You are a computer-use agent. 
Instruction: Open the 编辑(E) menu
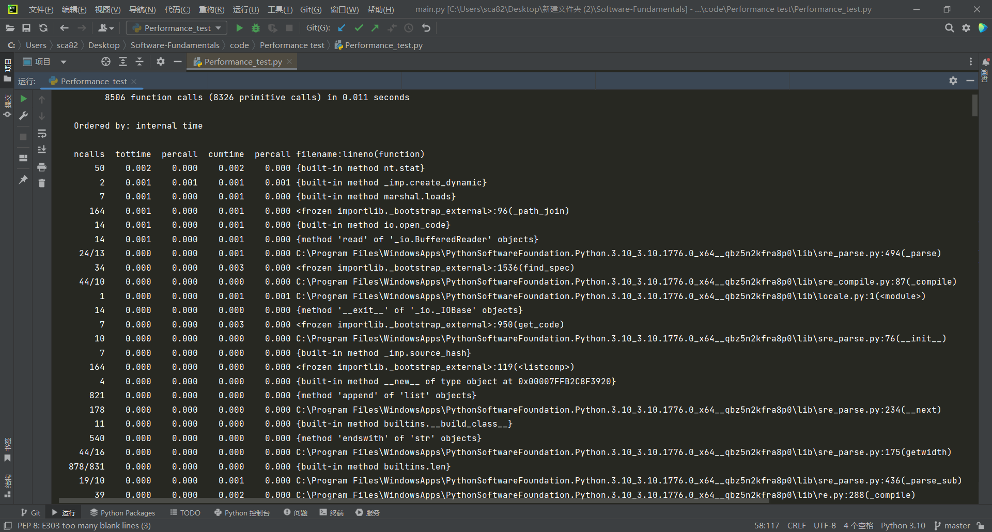[x=74, y=9]
